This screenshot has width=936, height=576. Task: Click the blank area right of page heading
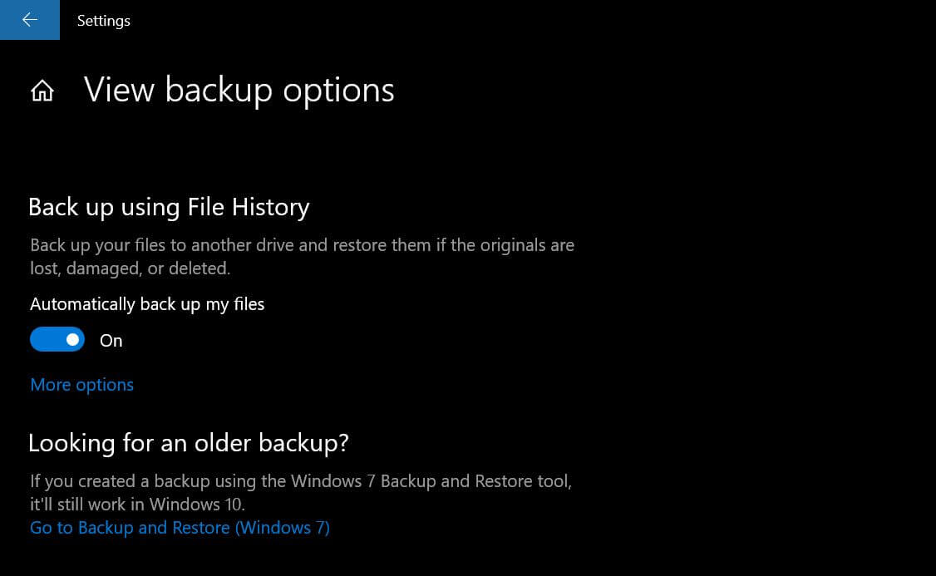665,90
